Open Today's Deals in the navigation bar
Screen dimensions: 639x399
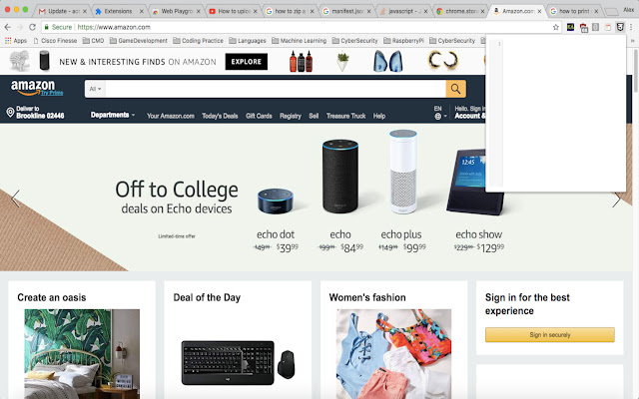[x=220, y=116]
